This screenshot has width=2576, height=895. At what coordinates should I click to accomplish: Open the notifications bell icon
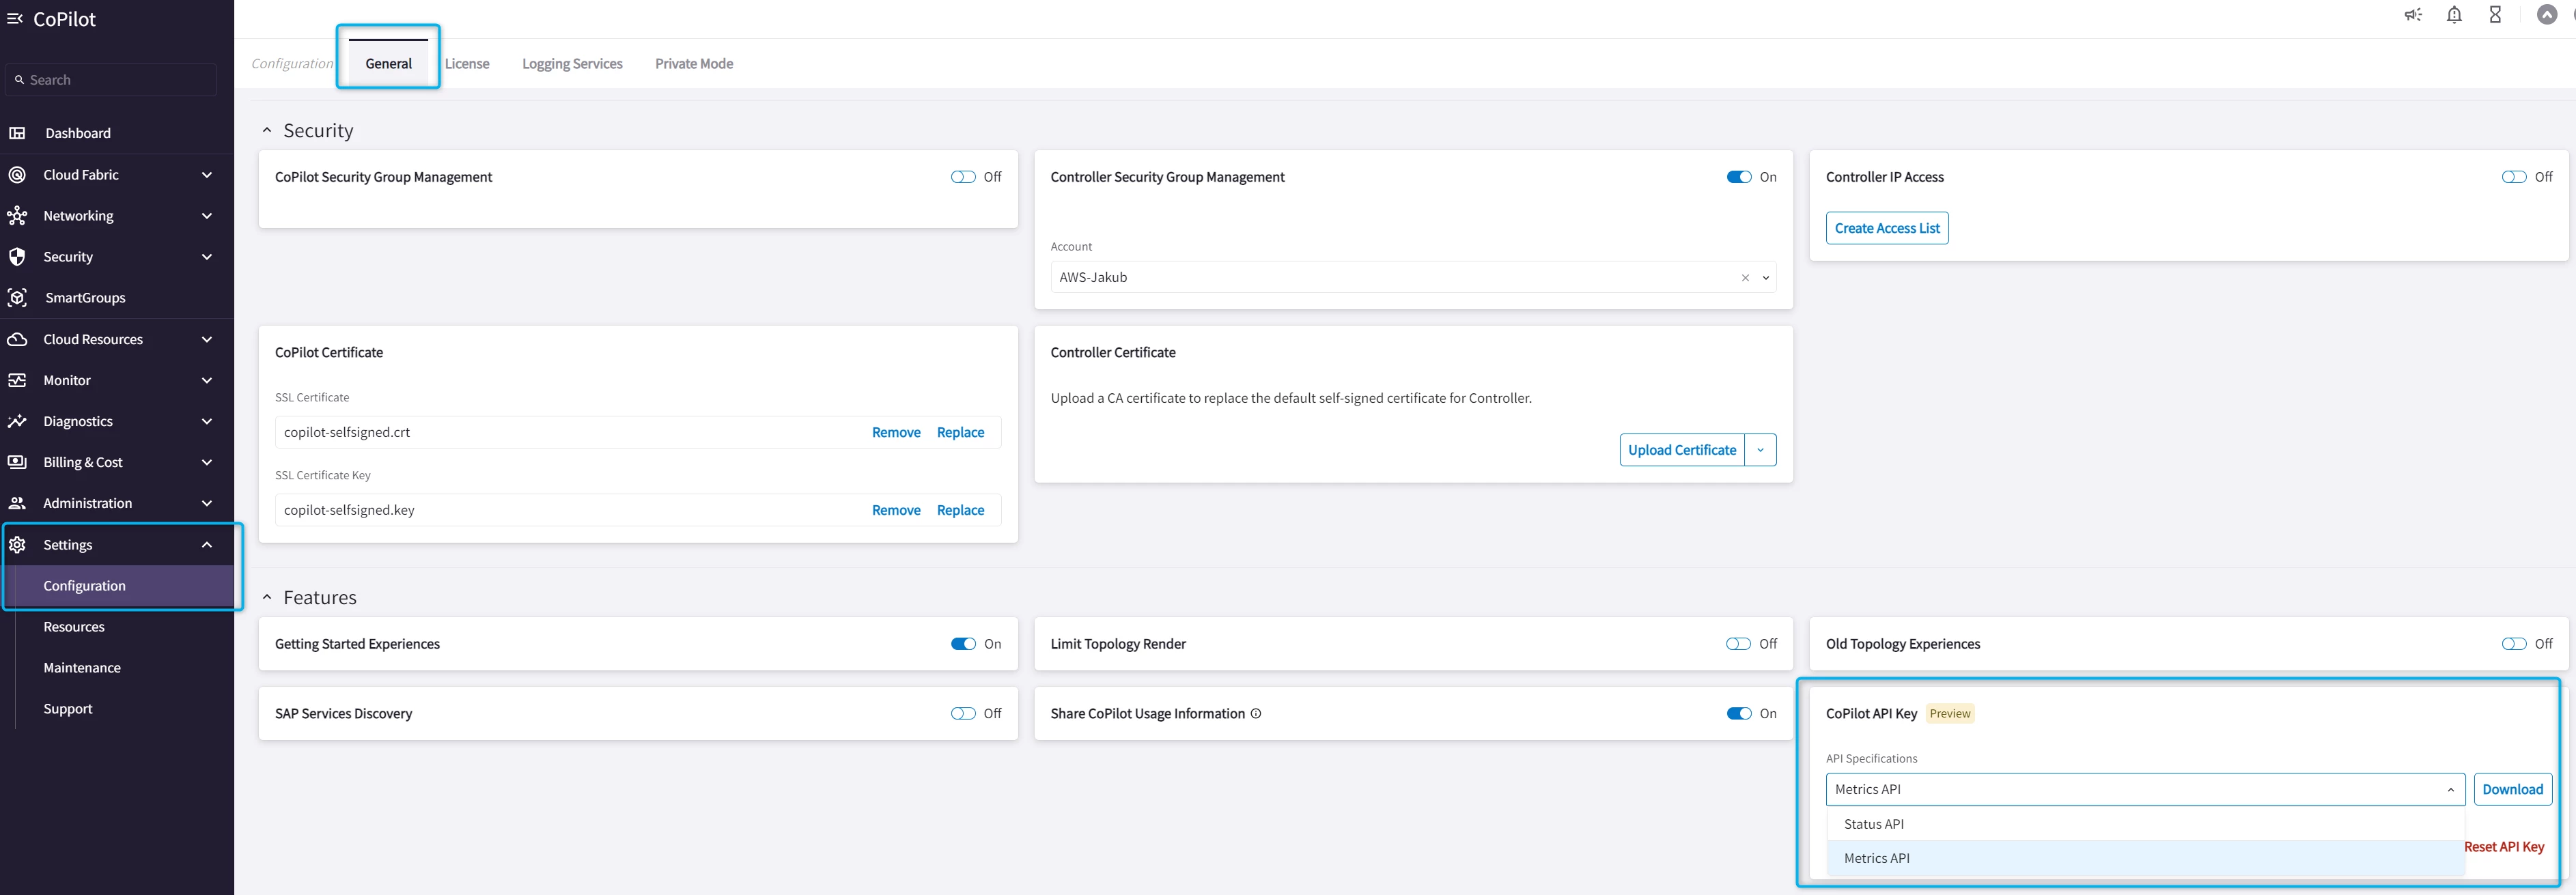tap(2454, 15)
